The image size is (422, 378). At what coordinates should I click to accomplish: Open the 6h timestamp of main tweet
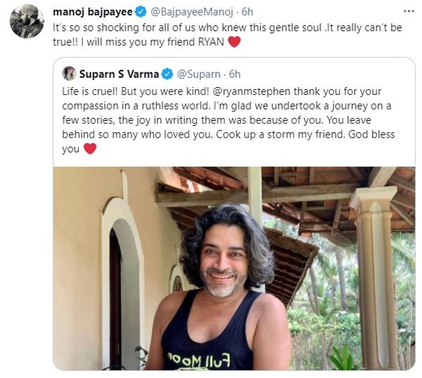(x=248, y=12)
